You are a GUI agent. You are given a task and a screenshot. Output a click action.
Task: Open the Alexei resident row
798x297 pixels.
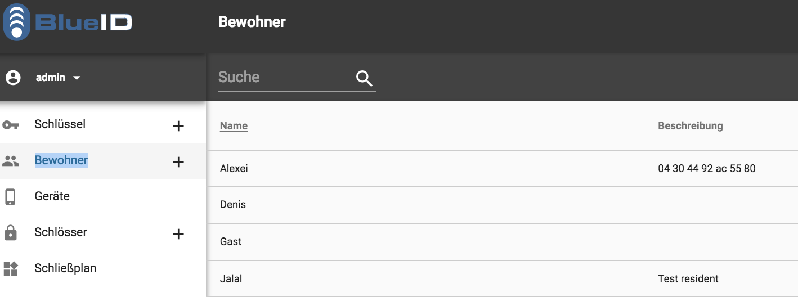click(502, 168)
